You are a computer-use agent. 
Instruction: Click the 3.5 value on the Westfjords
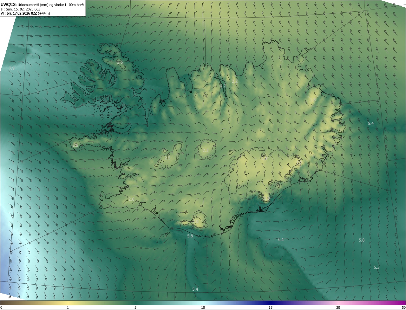point(120,62)
